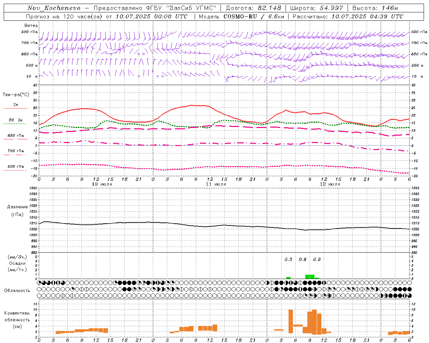Click the "Осадки" precipitation label

(x=17, y=263)
